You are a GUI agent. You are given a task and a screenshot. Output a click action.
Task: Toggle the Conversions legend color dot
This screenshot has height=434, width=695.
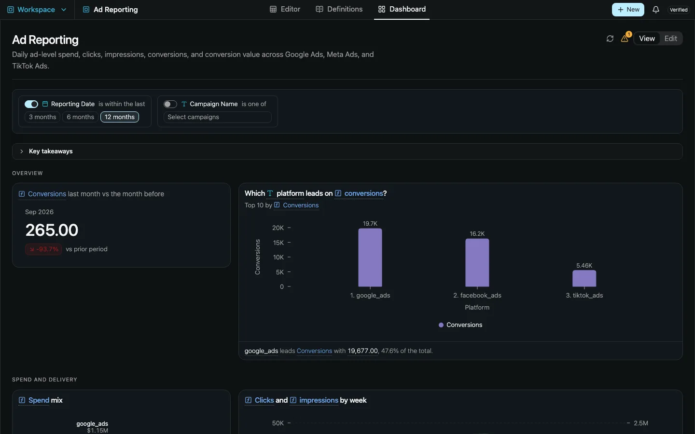click(441, 325)
